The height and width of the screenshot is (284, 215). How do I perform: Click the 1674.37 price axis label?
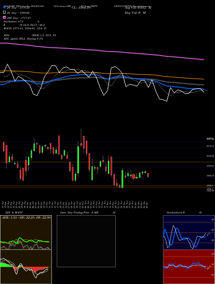point(210,146)
